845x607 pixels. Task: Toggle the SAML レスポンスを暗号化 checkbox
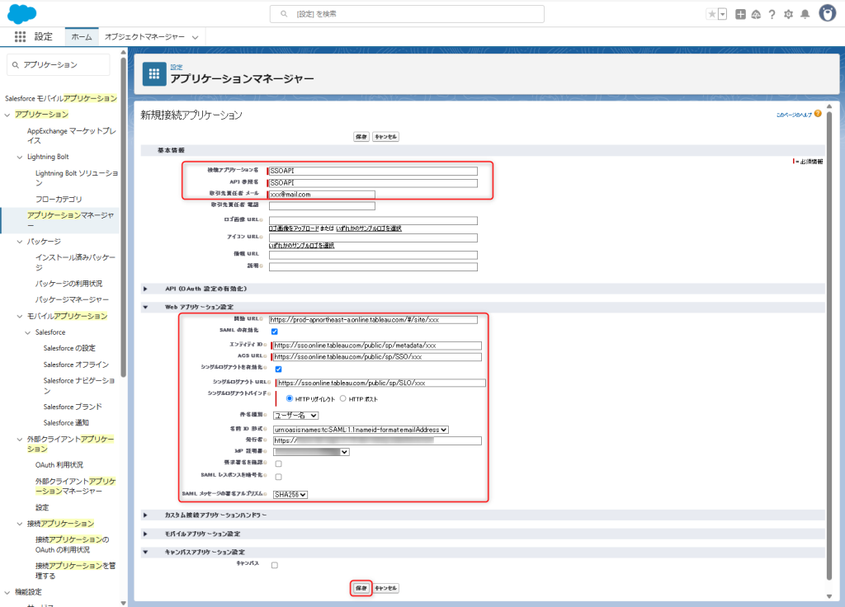pos(279,477)
